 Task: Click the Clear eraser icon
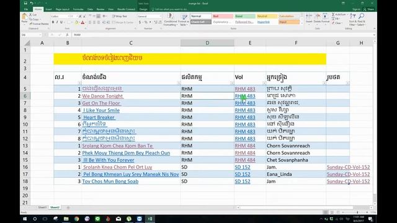[334, 23]
